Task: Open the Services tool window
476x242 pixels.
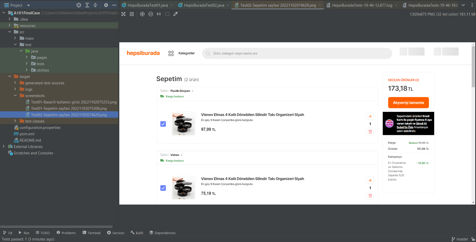Action: [116, 233]
